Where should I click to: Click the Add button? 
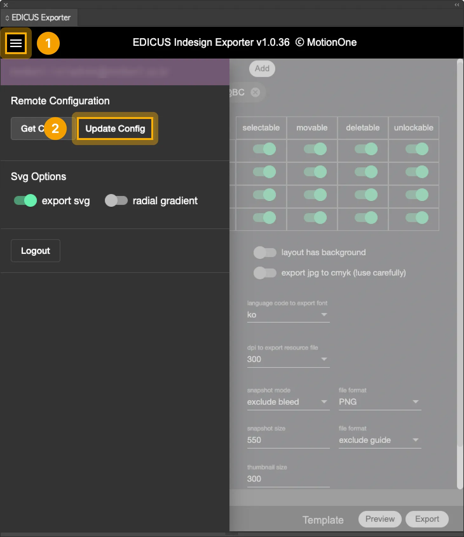click(262, 68)
